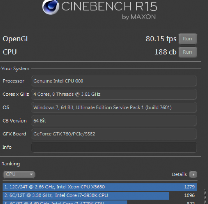Viewport: 208px width, 204px height.
Task: Click the 'Details' label in Ranking
Action: click(179, 175)
